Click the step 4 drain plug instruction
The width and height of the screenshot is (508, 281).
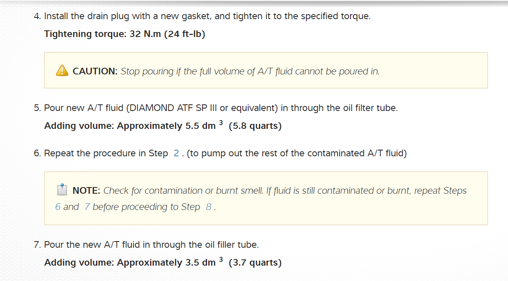pyautogui.click(x=207, y=17)
